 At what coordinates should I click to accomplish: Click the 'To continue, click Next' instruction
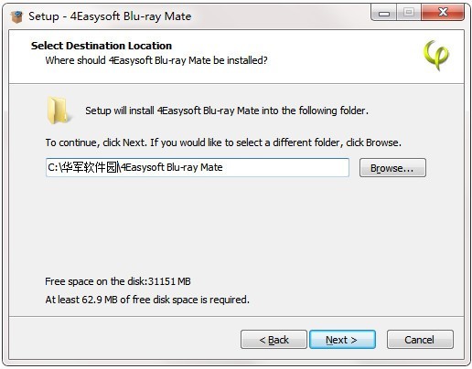point(223,142)
